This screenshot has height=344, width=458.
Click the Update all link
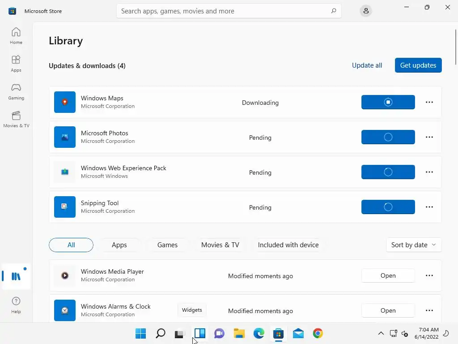pos(367,65)
